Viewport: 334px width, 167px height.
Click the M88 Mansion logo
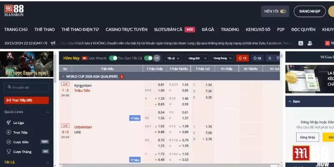pos(14,10)
